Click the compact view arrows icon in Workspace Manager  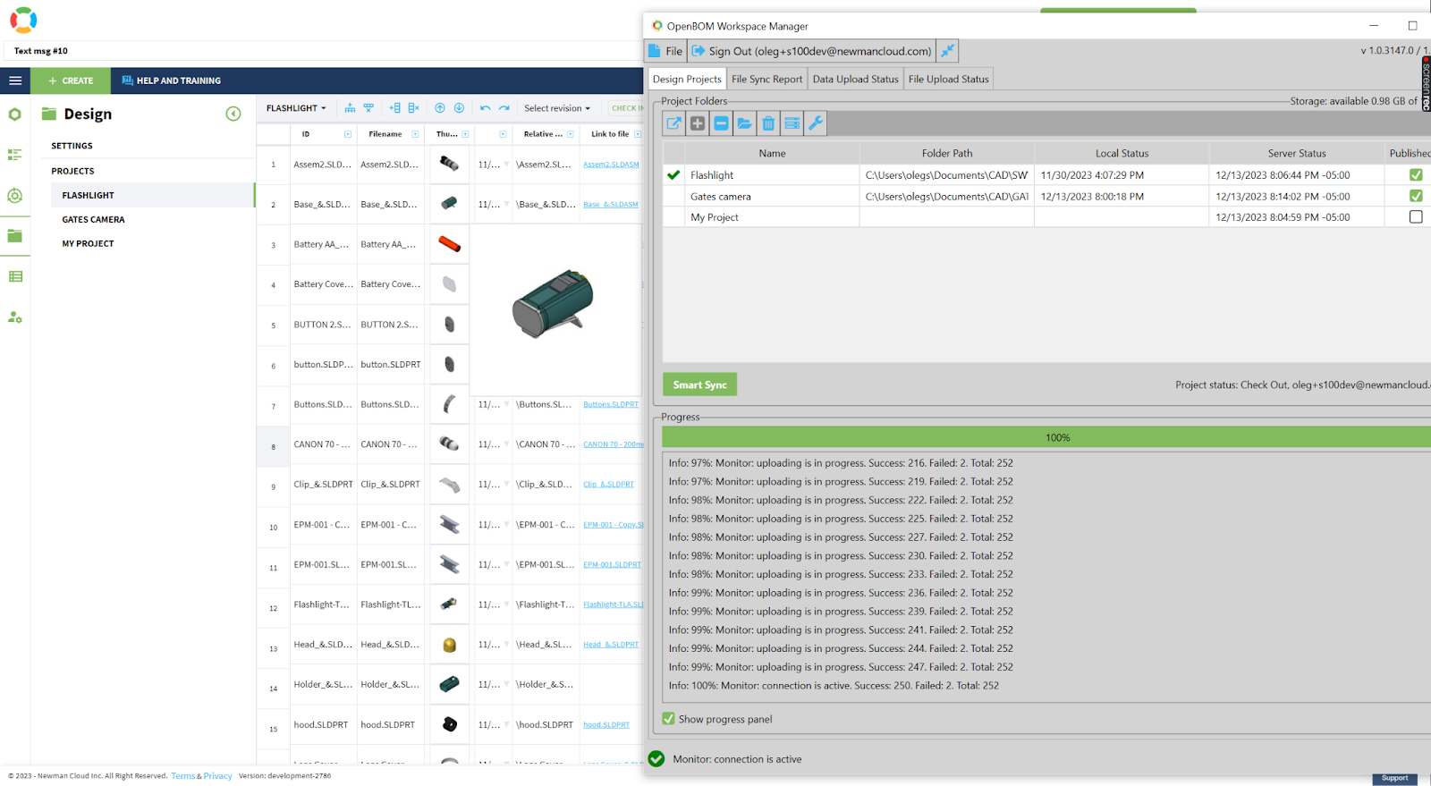pyautogui.click(x=947, y=51)
